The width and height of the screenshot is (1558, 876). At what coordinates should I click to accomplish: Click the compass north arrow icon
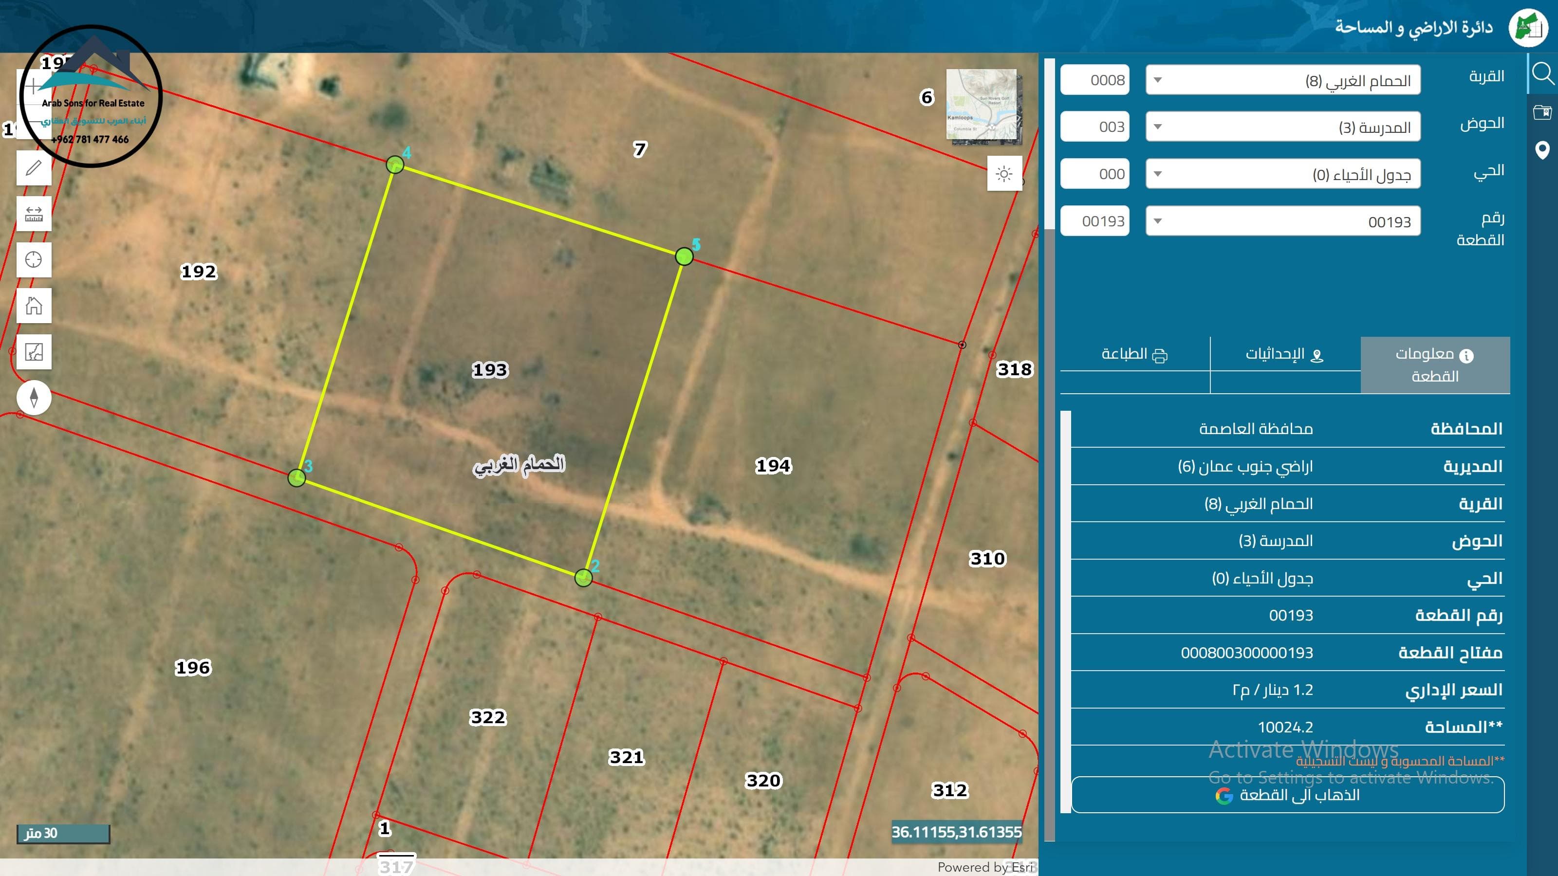(x=34, y=397)
